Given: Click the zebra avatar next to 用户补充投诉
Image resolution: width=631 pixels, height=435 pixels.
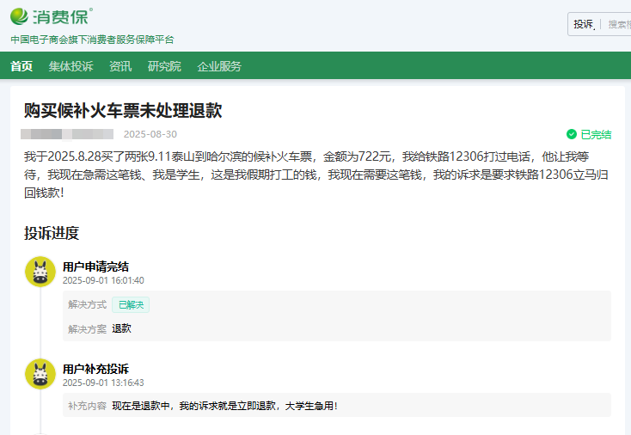Looking at the screenshot, I should [40, 374].
